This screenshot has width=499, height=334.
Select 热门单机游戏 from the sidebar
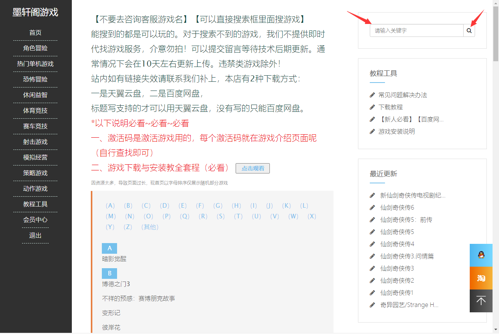point(35,64)
